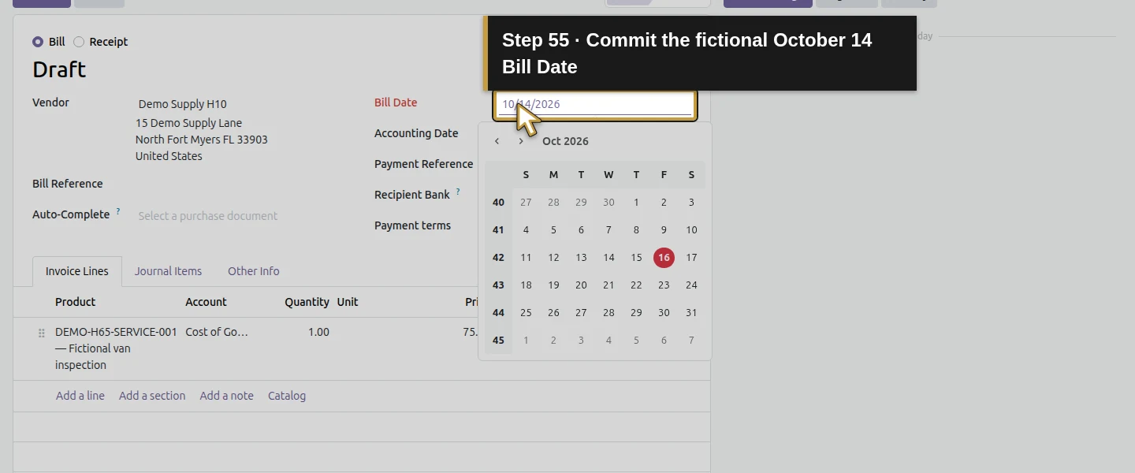This screenshot has width=1135, height=473.
Task: Pick highlighted October 16 in calendar
Action: pos(664,258)
